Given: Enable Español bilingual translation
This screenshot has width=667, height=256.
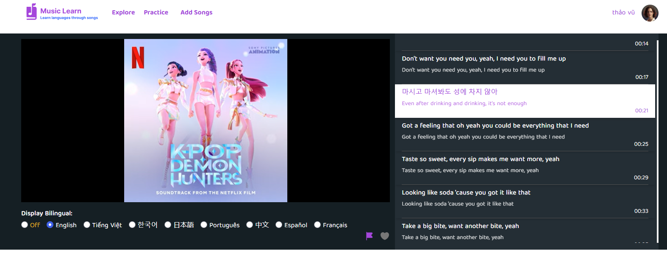Looking at the screenshot, I should 279,225.
